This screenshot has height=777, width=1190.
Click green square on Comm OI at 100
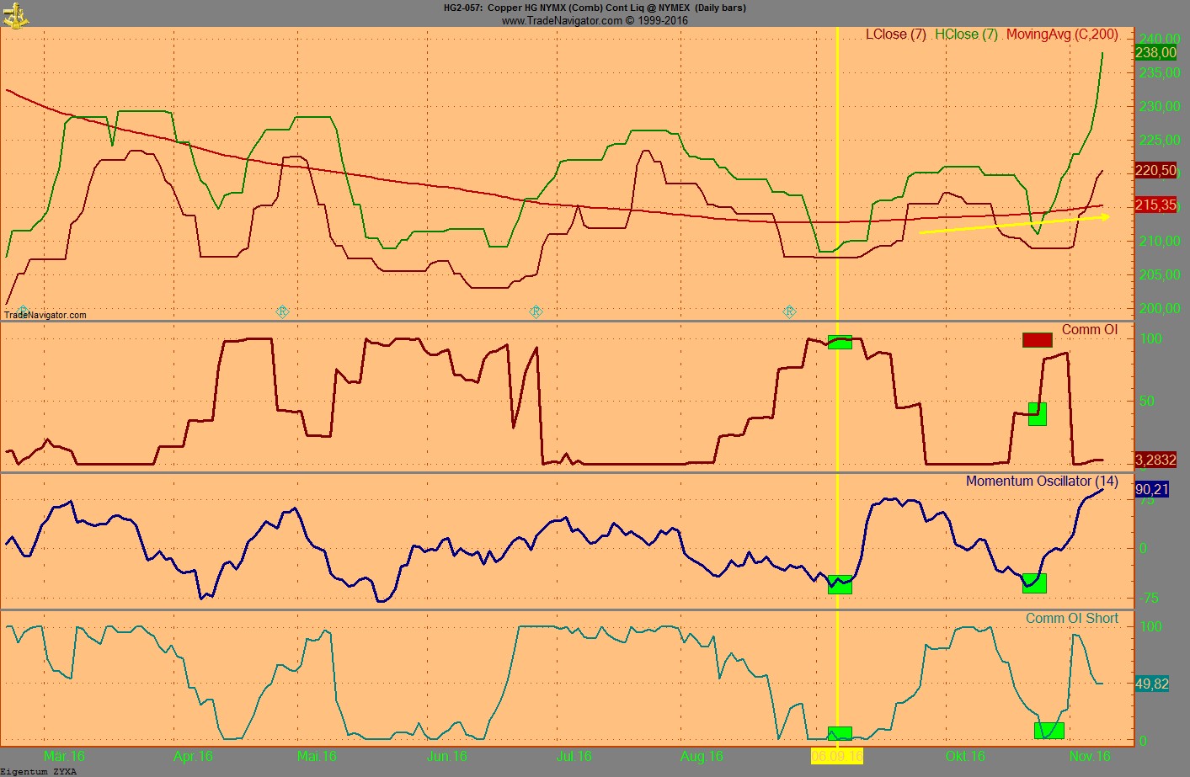[840, 342]
